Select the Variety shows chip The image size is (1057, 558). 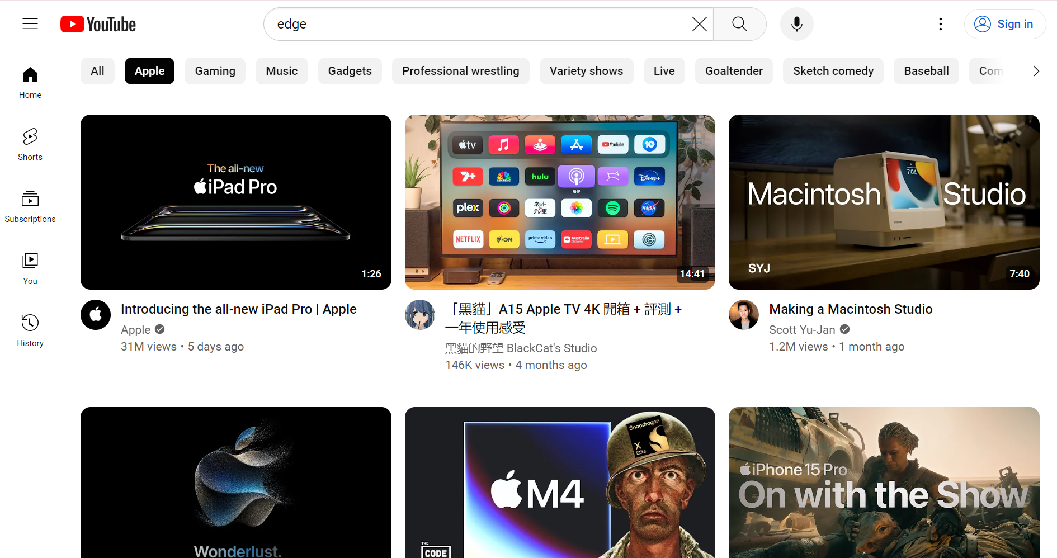[x=586, y=71]
